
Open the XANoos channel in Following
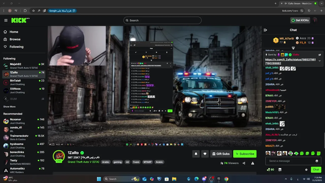coord(24,90)
